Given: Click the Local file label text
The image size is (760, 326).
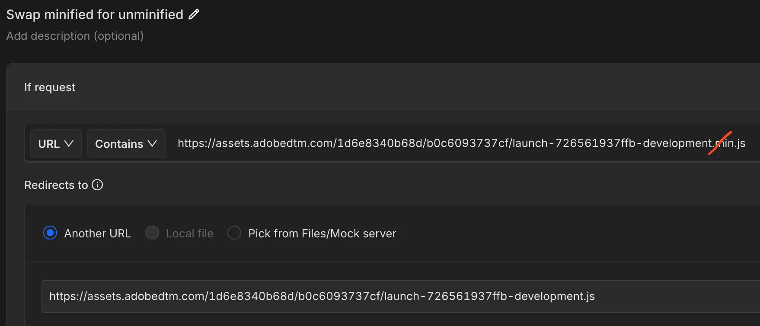Looking at the screenshot, I should pyautogui.click(x=189, y=233).
